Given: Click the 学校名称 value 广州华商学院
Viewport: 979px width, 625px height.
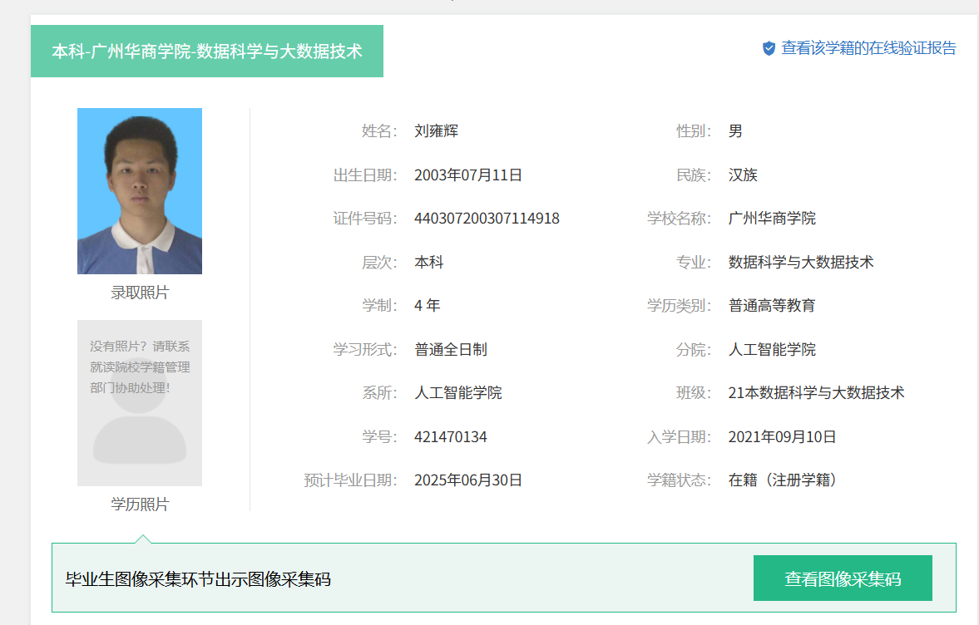Looking at the screenshot, I should [x=772, y=219].
